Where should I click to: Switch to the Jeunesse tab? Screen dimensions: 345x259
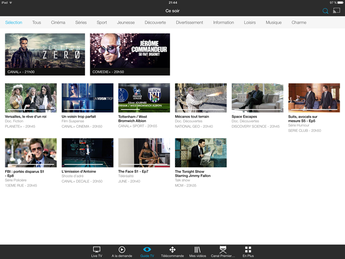pos(126,22)
